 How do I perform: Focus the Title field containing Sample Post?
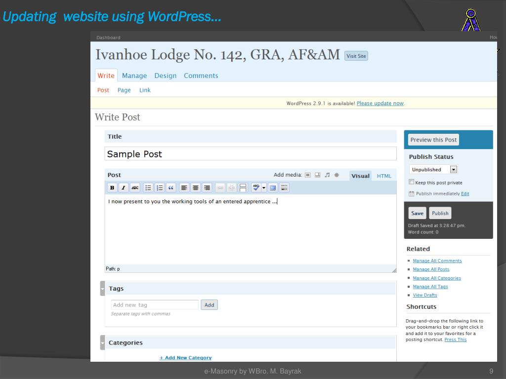[x=251, y=154]
